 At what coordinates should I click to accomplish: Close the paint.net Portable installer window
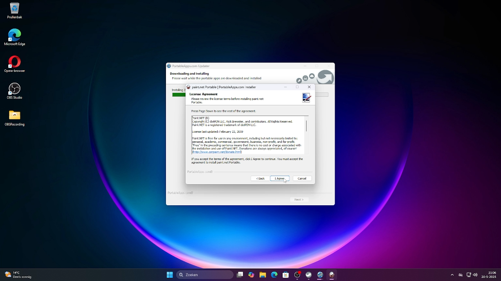pos(309,87)
